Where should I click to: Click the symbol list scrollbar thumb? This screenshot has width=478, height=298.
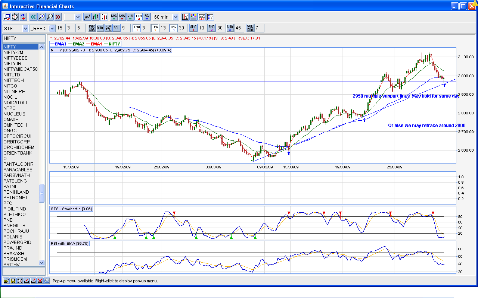click(41, 193)
